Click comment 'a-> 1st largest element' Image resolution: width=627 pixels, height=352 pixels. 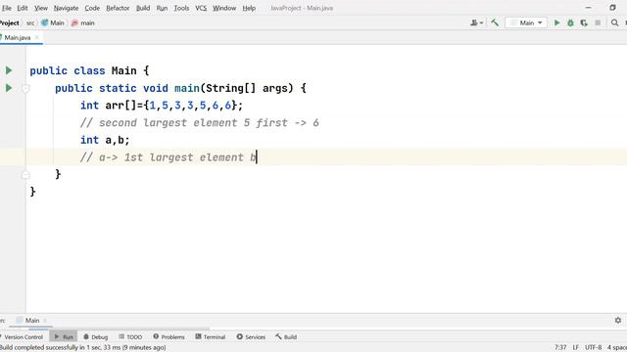tap(171, 157)
